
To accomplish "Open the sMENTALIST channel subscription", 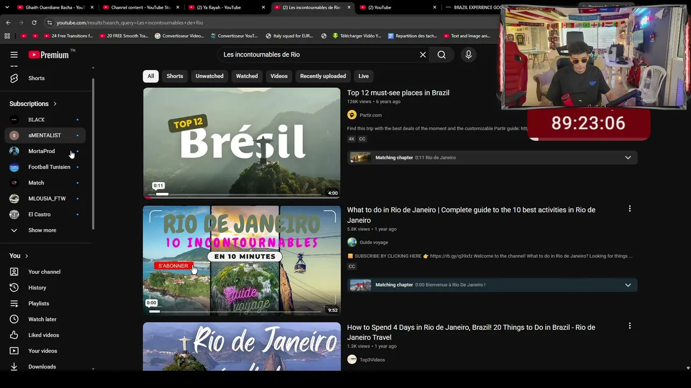I will pyautogui.click(x=45, y=135).
